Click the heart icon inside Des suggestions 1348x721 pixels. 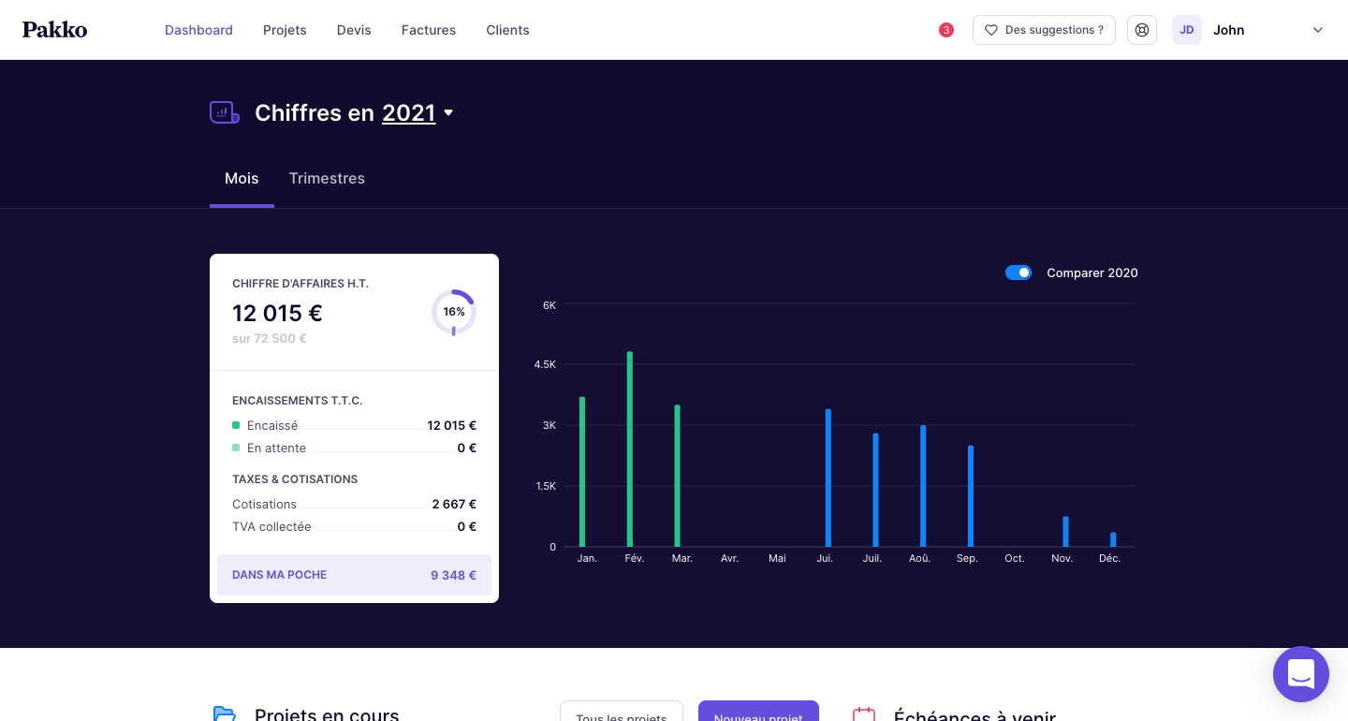tap(991, 30)
